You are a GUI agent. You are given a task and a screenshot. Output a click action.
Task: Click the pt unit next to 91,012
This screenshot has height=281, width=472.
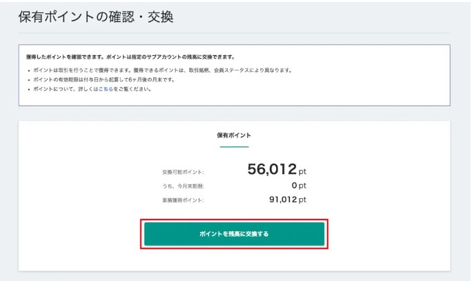tap(302, 200)
